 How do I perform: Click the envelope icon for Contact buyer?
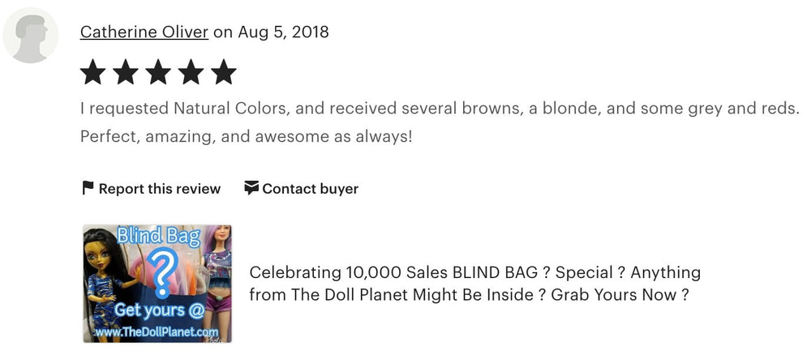[x=251, y=189]
